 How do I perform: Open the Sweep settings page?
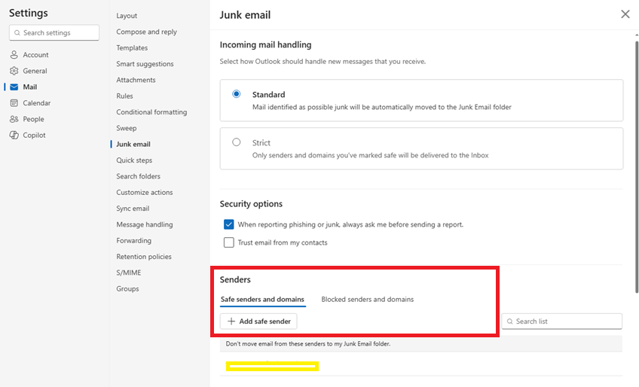[127, 128]
